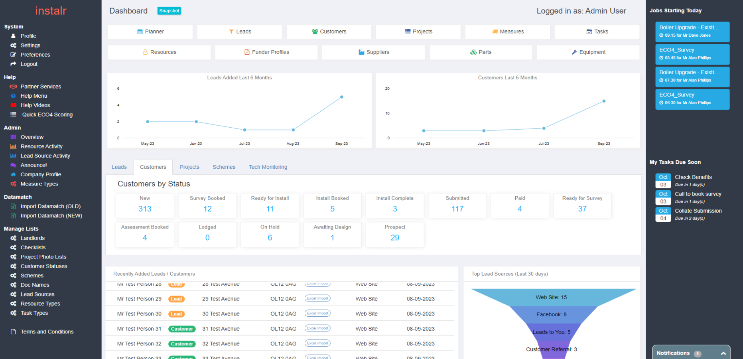Screen dimensions: 743x359
Task: Switch to the Projects tab
Action: point(189,167)
